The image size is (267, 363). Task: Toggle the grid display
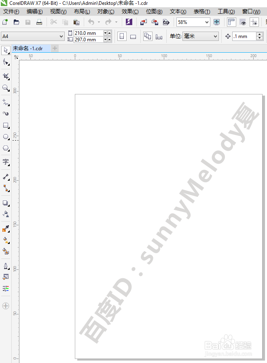(243, 22)
